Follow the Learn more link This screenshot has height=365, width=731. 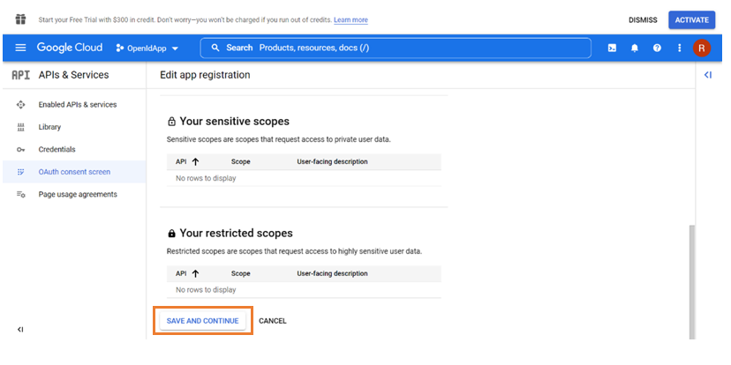350,19
